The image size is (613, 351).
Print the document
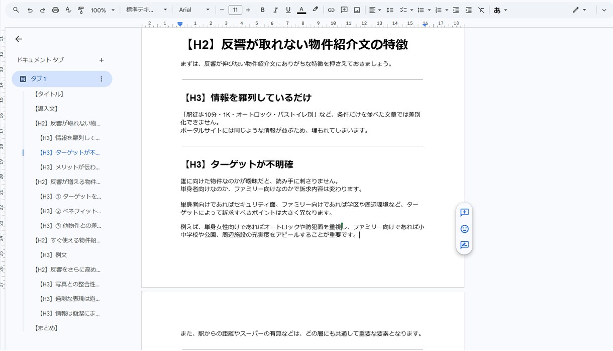coord(55,10)
